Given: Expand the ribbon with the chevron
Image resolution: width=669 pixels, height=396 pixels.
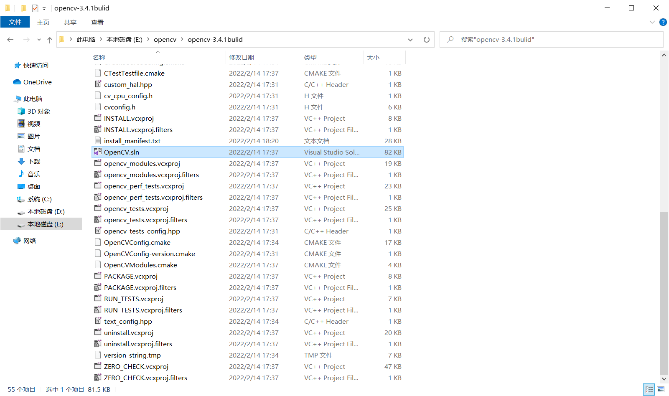Looking at the screenshot, I should click(652, 22).
